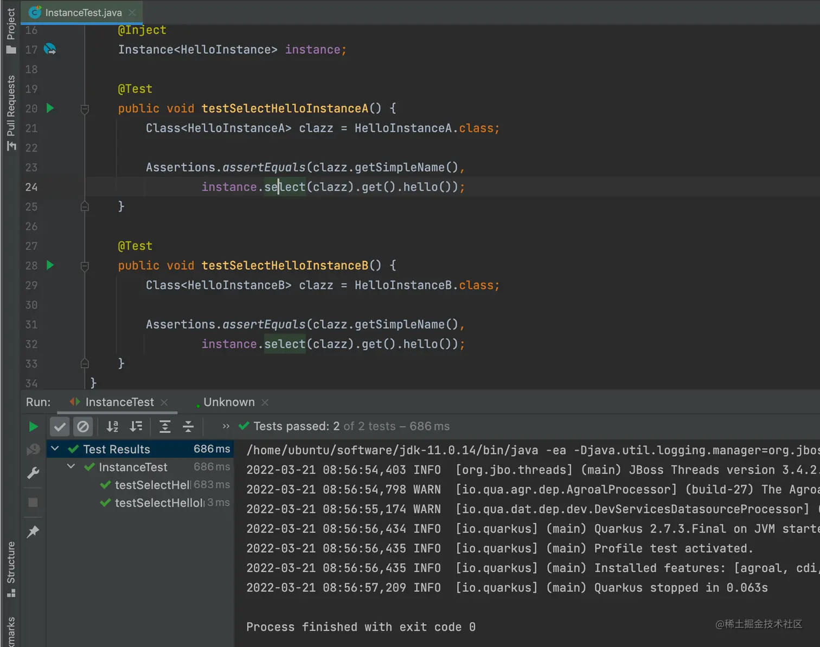The height and width of the screenshot is (647, 820).
Task: Click select call on line 32
Action: (x=285, y=344)
